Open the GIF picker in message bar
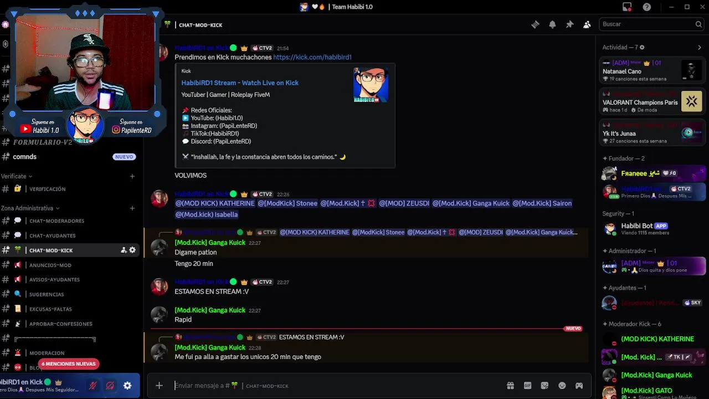 tap(527, 386)
